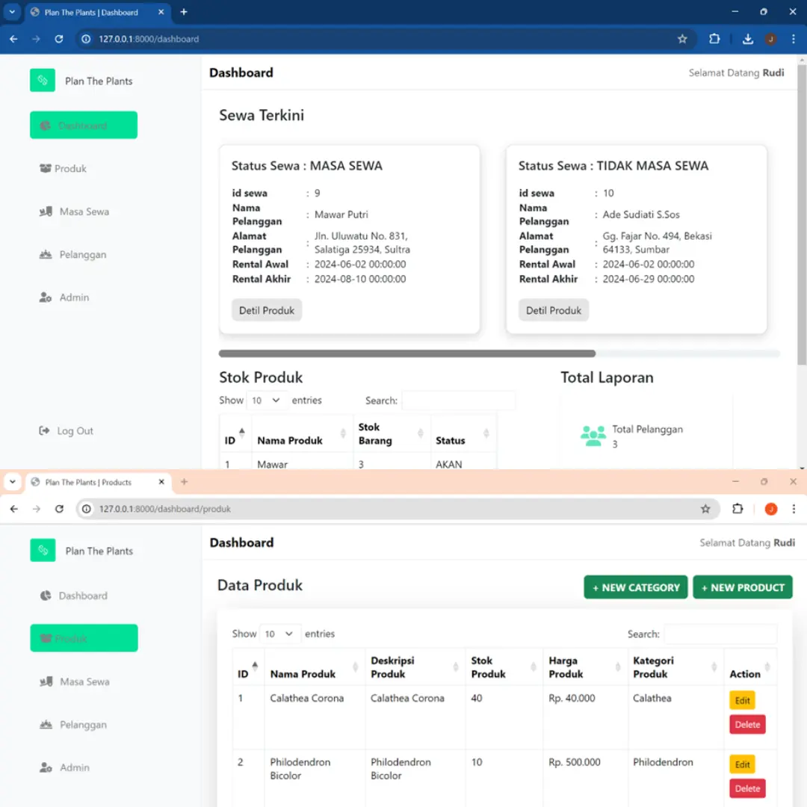Click the Pelanggan people icon in sidebar
807x807 pixels.
46,254
